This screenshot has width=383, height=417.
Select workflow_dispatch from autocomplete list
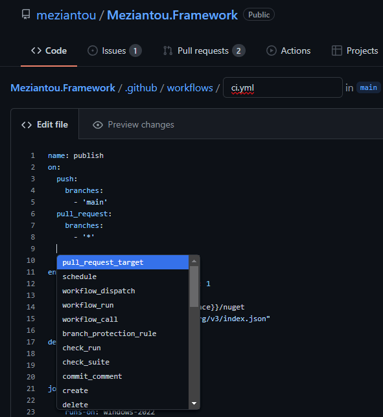(x=122, y=291)
